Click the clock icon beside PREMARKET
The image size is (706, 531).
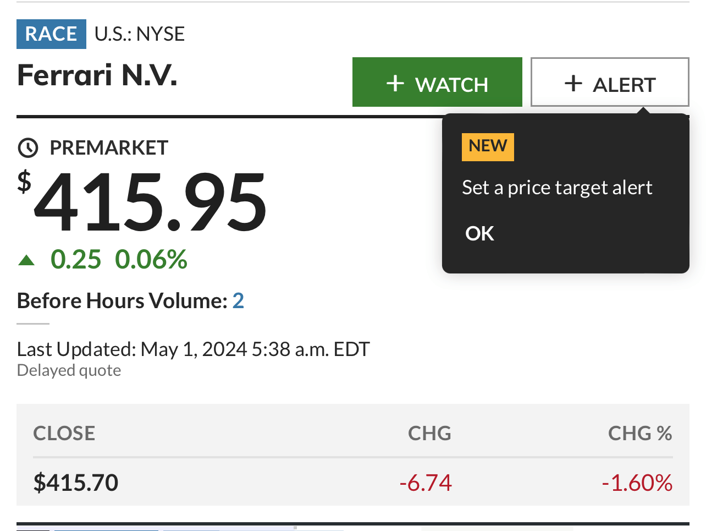[x=28, y=147]
